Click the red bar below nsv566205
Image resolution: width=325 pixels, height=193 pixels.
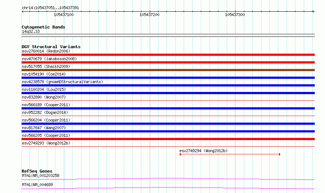click(x=168, y=139)
